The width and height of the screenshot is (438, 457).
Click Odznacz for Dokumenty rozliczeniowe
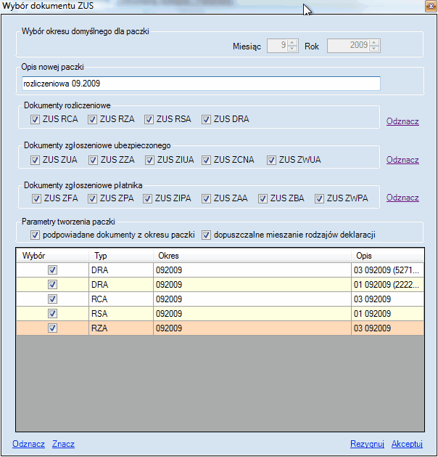[x=402, y=121]
